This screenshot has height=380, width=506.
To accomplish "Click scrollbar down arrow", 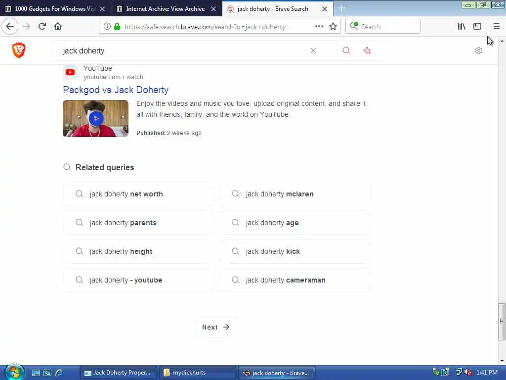I will click(502, 361).
